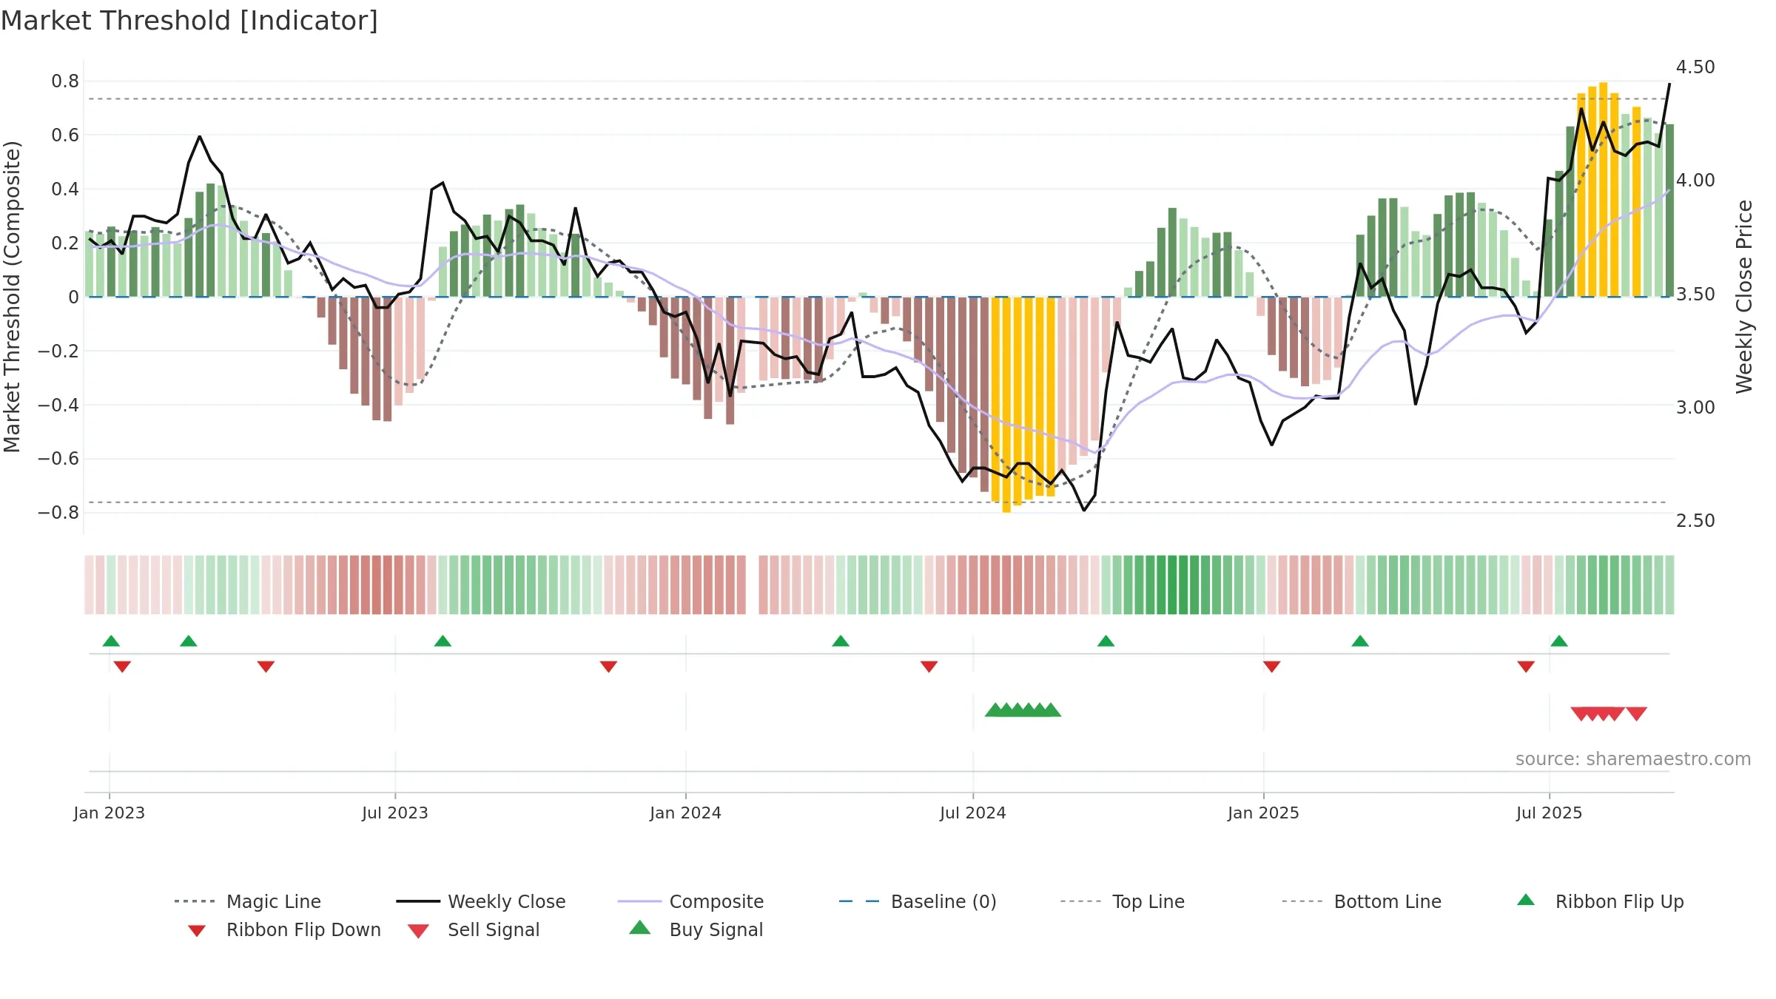Click the Ribbon Flip Down legend triangle icon

[x=197, y=931]
